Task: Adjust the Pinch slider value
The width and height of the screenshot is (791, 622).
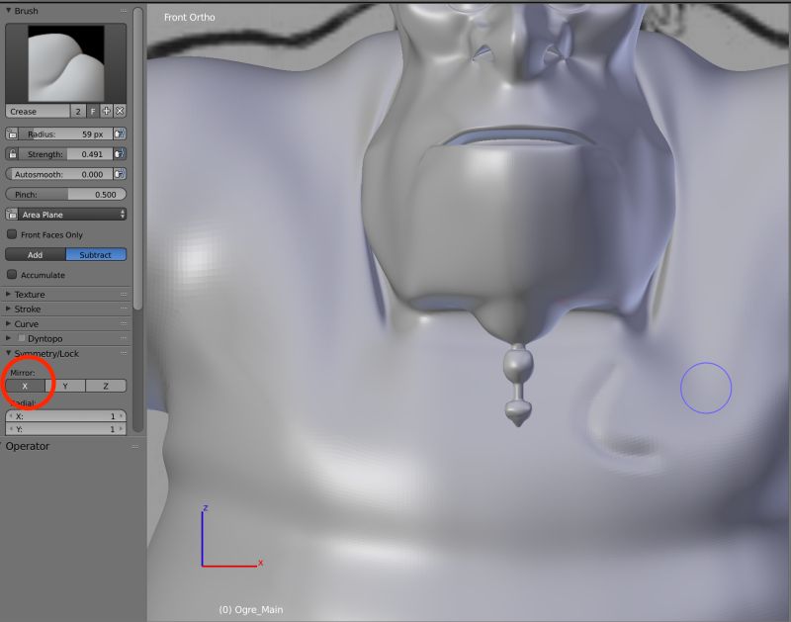Action: (64, 194)
